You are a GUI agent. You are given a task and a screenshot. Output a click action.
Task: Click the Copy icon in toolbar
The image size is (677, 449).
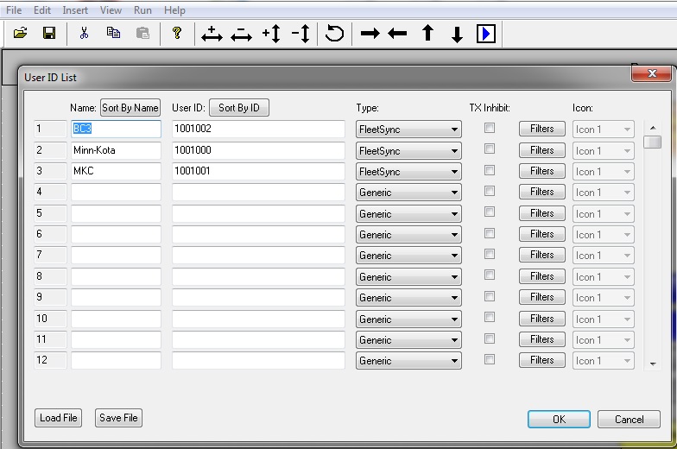coord(113,33)
